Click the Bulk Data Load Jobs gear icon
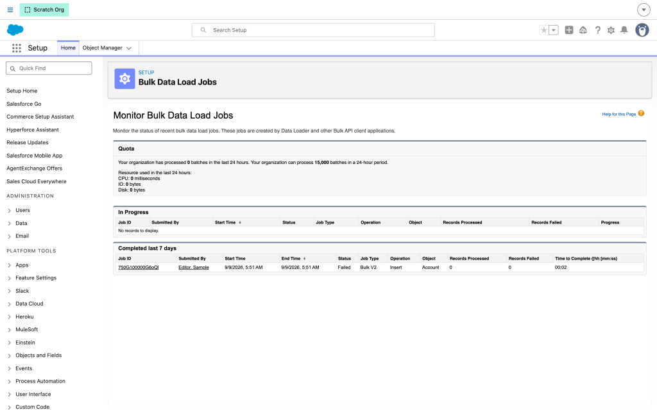 (124, 79)
